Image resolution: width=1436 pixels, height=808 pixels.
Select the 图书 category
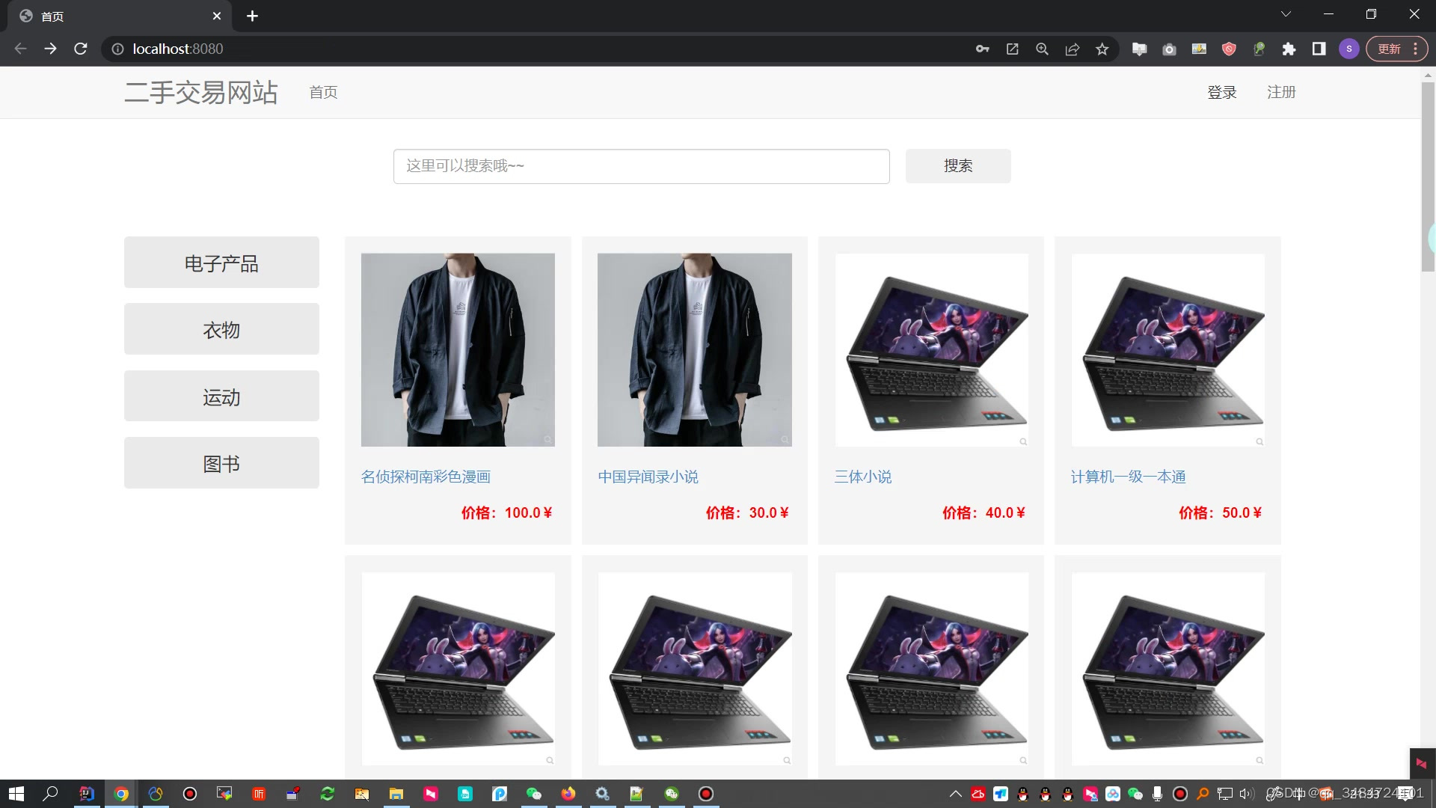(x=221, y=463)
